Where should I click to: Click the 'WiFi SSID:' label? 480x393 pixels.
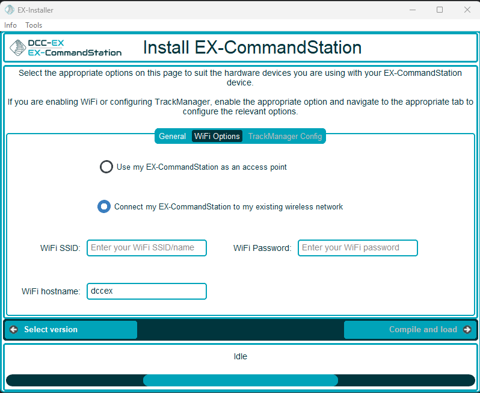point(60,248)
